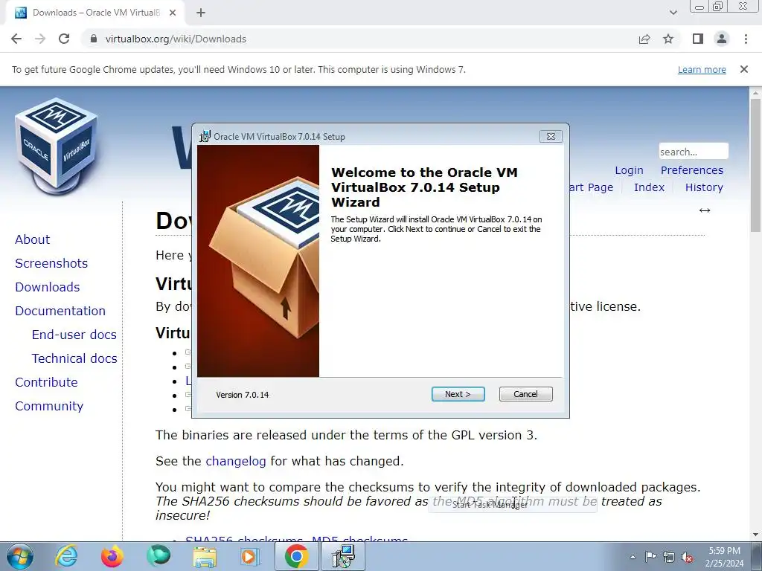Go forward in Chrome
The width and height of the screenshot is (762, 571).
coord(40,39)
